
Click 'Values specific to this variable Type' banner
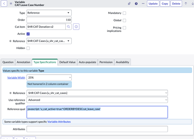(97, 70)
